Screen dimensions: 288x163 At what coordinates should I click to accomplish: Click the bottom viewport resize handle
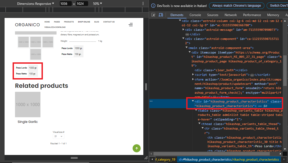74,158
